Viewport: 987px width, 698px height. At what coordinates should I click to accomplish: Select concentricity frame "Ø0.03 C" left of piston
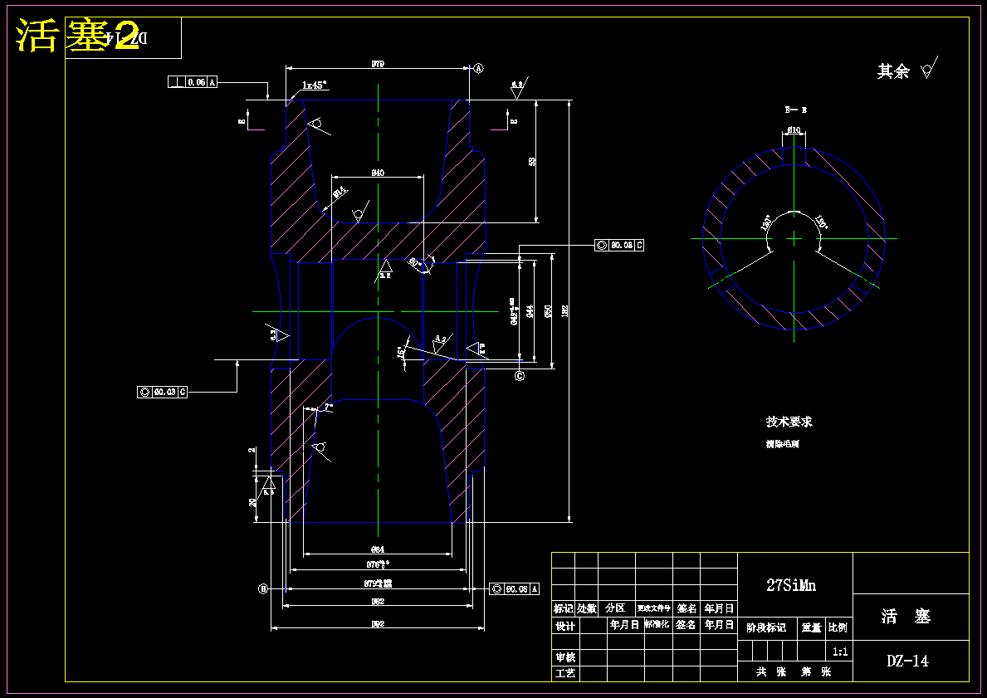coord(162,392)
